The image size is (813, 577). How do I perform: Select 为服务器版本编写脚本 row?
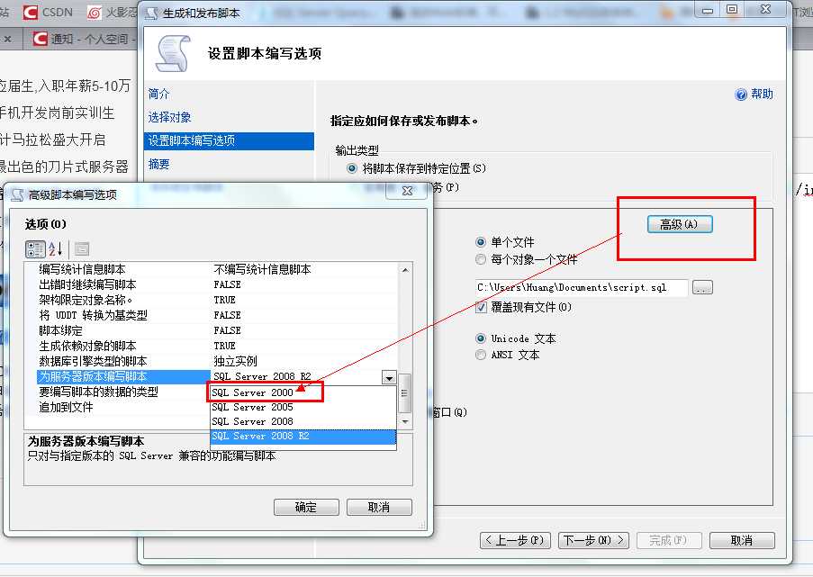coord(123,376)
